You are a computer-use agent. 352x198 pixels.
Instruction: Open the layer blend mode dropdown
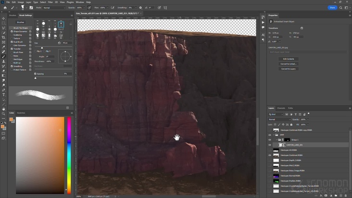click(279, 120)
